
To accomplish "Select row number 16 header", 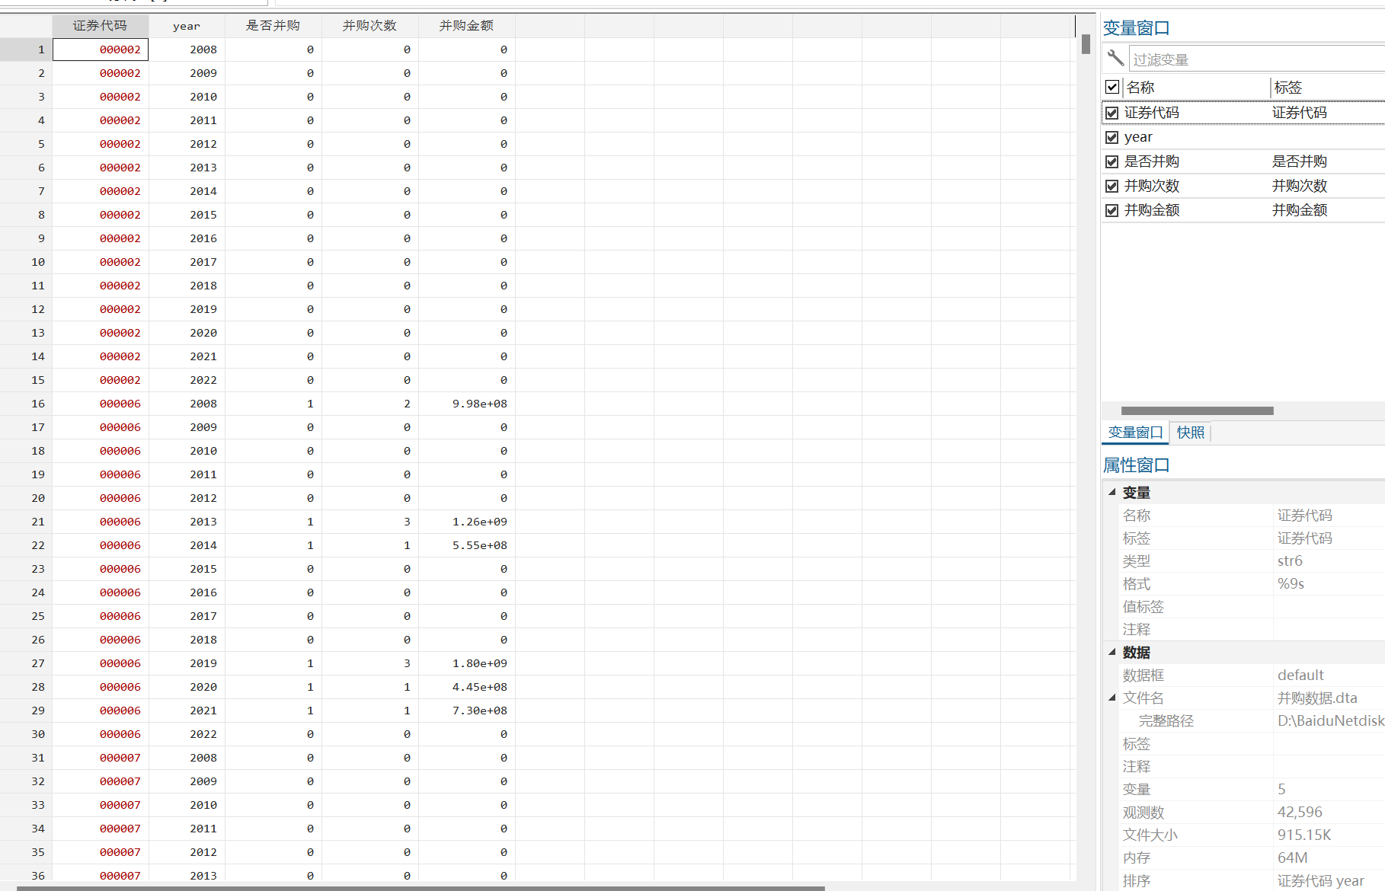I will [26, 404].
